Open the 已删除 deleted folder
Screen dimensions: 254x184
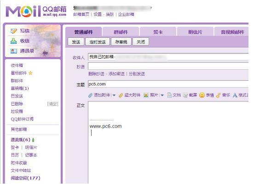click(x=17, y=104)
